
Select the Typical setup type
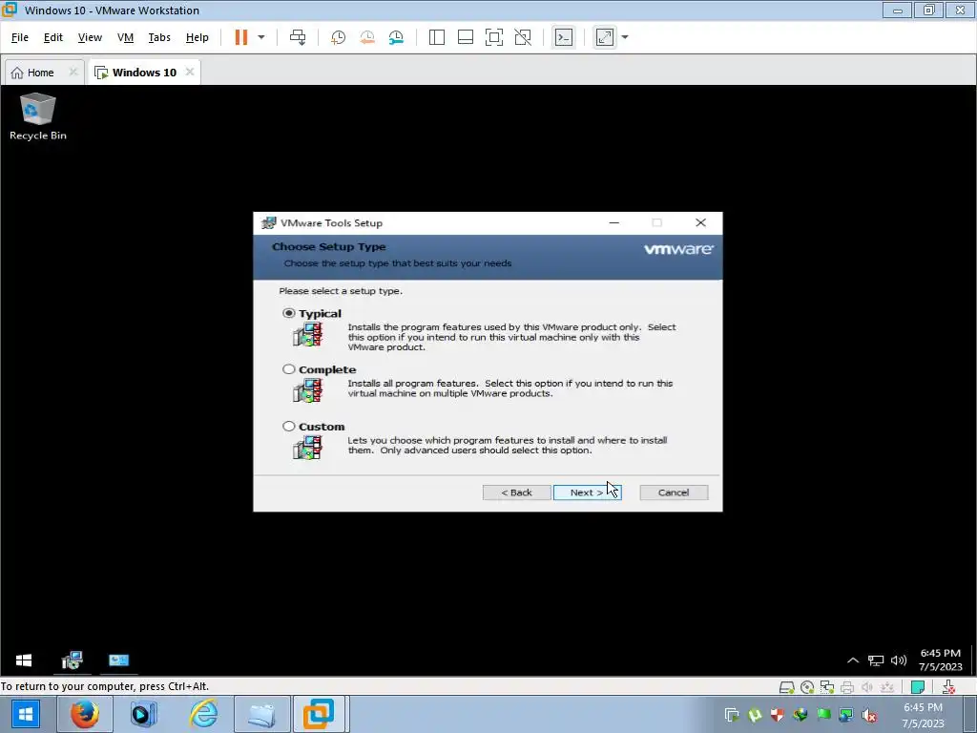288,313
